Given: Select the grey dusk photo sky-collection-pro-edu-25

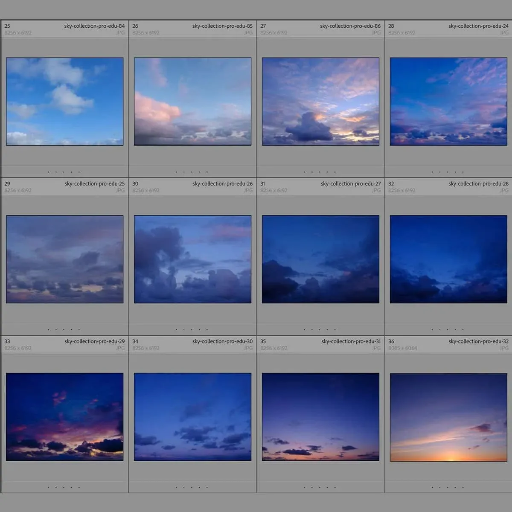Looking at the screenshot, I should 64,259.
